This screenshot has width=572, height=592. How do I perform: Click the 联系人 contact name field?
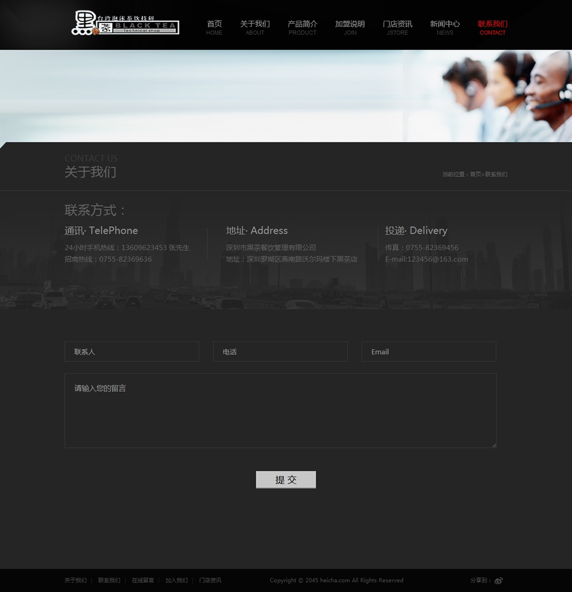[x=132, y=352]
